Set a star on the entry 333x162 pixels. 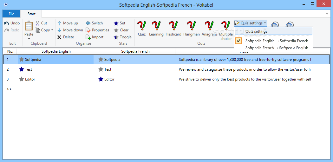tap(120, 23)
